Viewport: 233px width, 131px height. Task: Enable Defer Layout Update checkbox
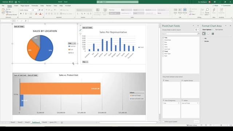click(x=163, y=122)
